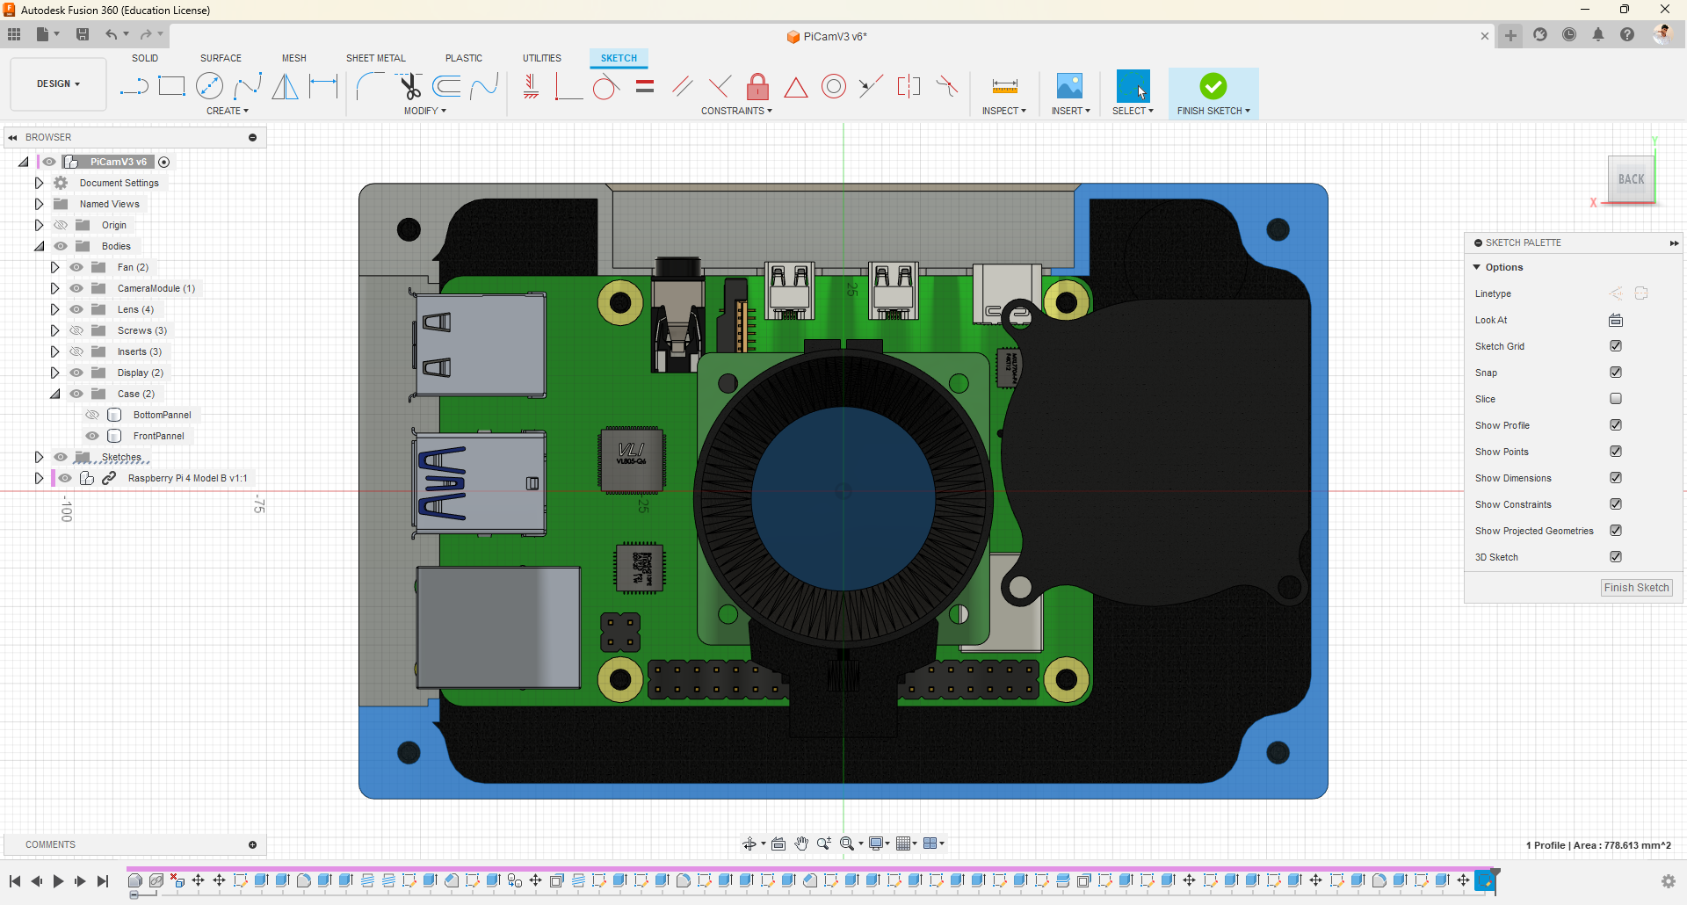Open the Help question mark menu
1687x905 pixels.
[x=1627, y=34]
